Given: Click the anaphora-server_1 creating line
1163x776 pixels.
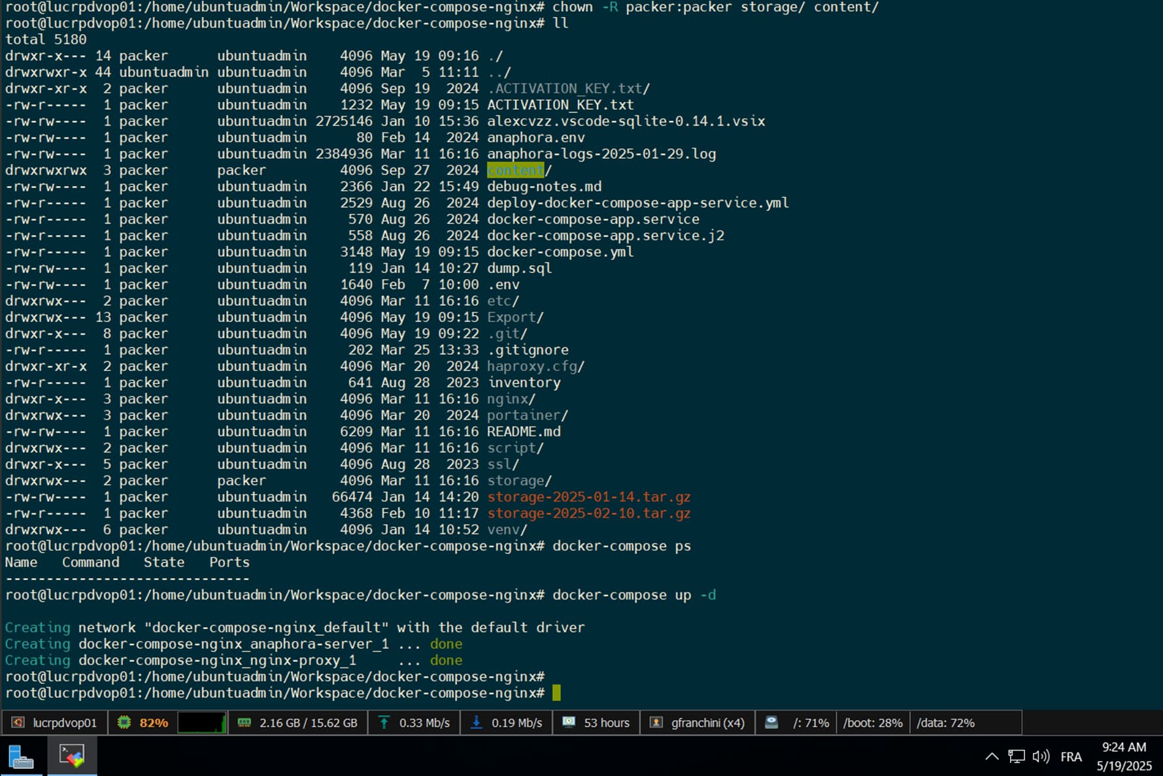Looking at the screenshot, I should pyautogui.click(x=233, y=644).
